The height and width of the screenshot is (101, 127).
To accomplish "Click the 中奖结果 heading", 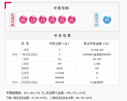I will (x=62, y=36).
